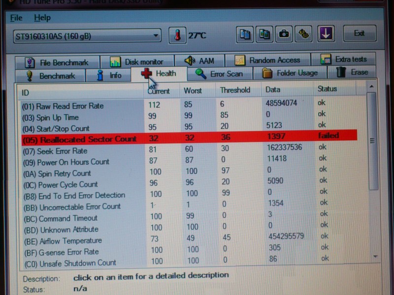Click the Current column header

tap(162, 91)
